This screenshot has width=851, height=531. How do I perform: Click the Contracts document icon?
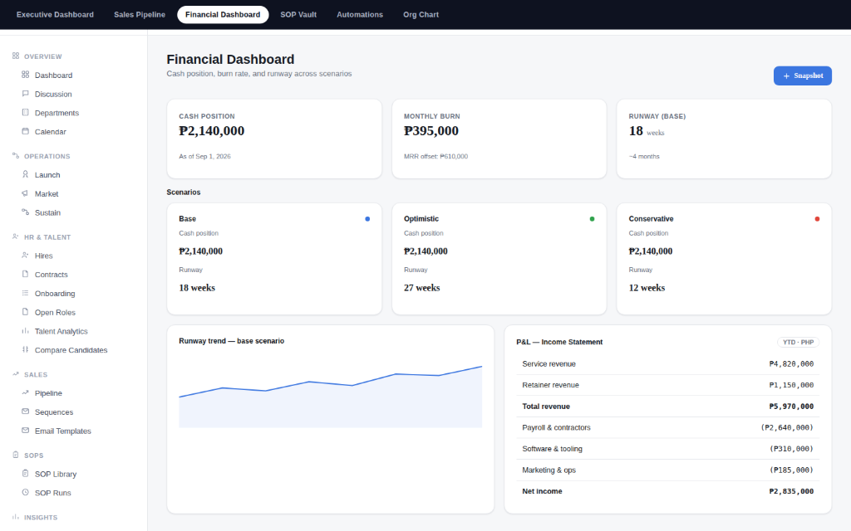pos(25,274)
